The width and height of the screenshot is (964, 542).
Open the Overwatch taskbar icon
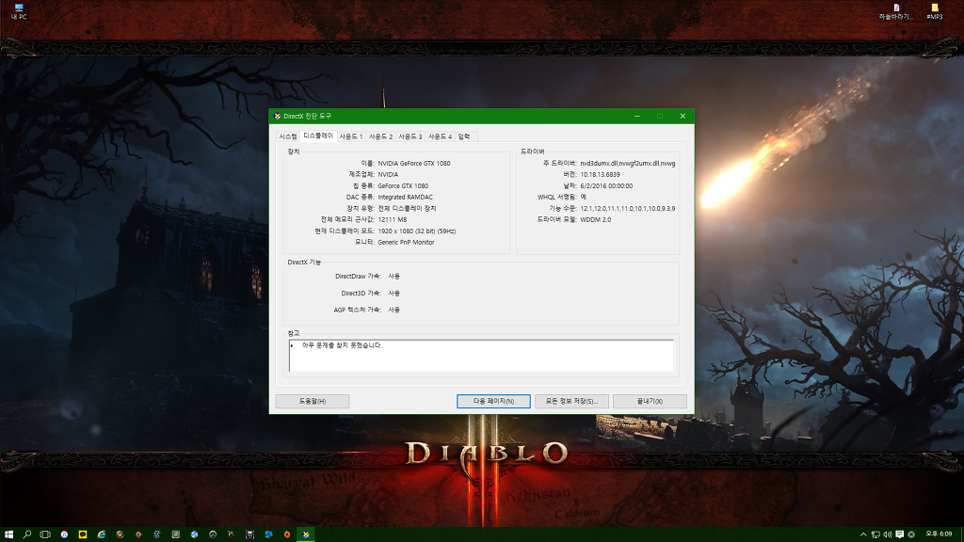click(213, 534)
